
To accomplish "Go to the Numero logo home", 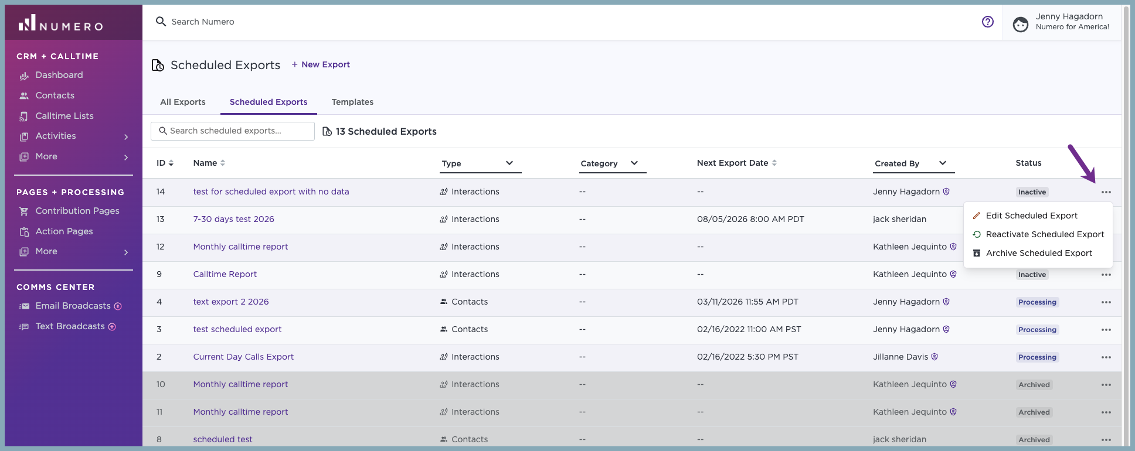I will (x=60, y=23).
